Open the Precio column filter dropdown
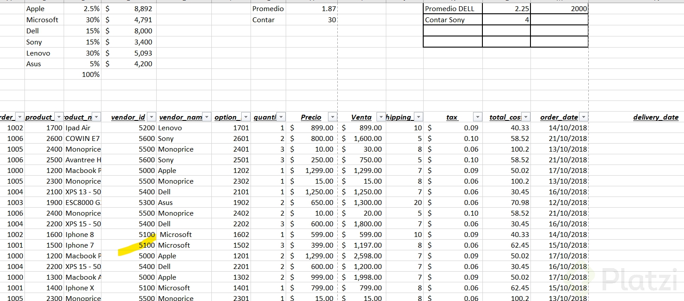Screen dimensions: 684x301 pyautogui.click(x=332, y=117)
